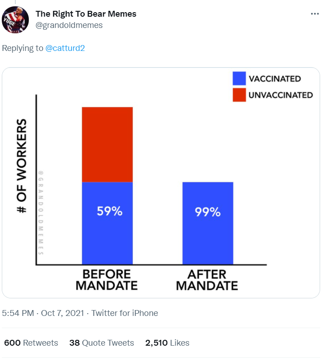Image resolution: width=321 pixels, height=361 pixels.
Task: Click the 5:54 PM Oct 7, 2021 timestamp
Action: pyautogui.click(x=43, y=313)
